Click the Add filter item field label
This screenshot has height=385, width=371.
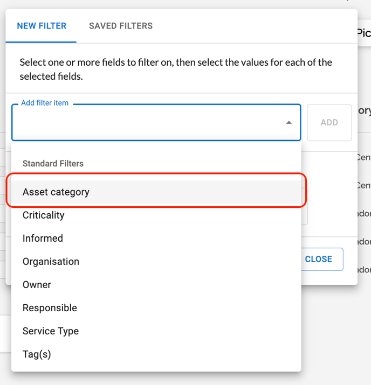[x=45, y=103]
